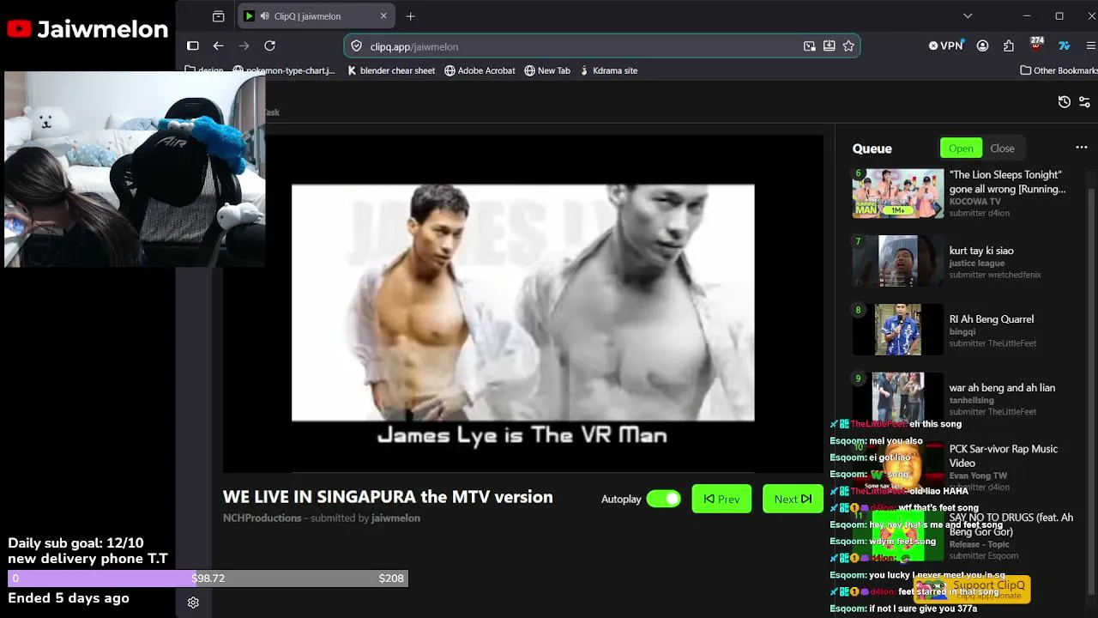Select "The Lion Sleeps Tonight" clip title

[1007, 181]
